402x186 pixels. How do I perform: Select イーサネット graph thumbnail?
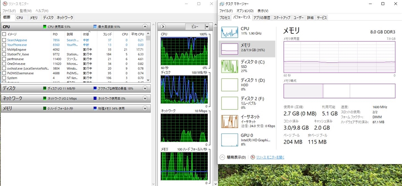[x=230, y=121]
